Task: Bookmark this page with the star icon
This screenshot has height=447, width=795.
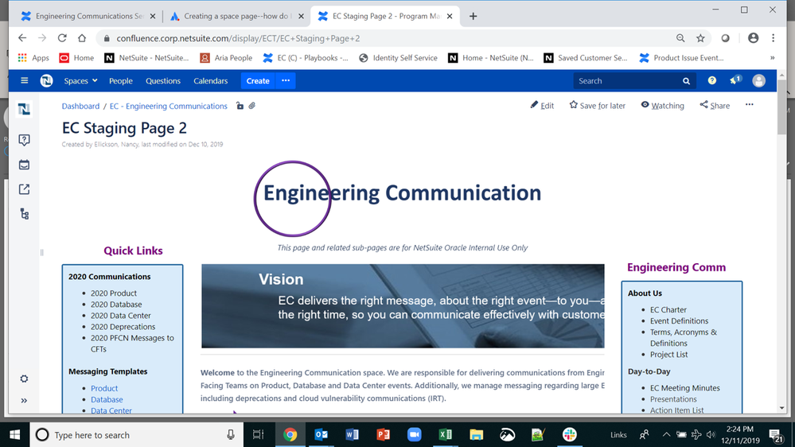Action: pos(700,38)
